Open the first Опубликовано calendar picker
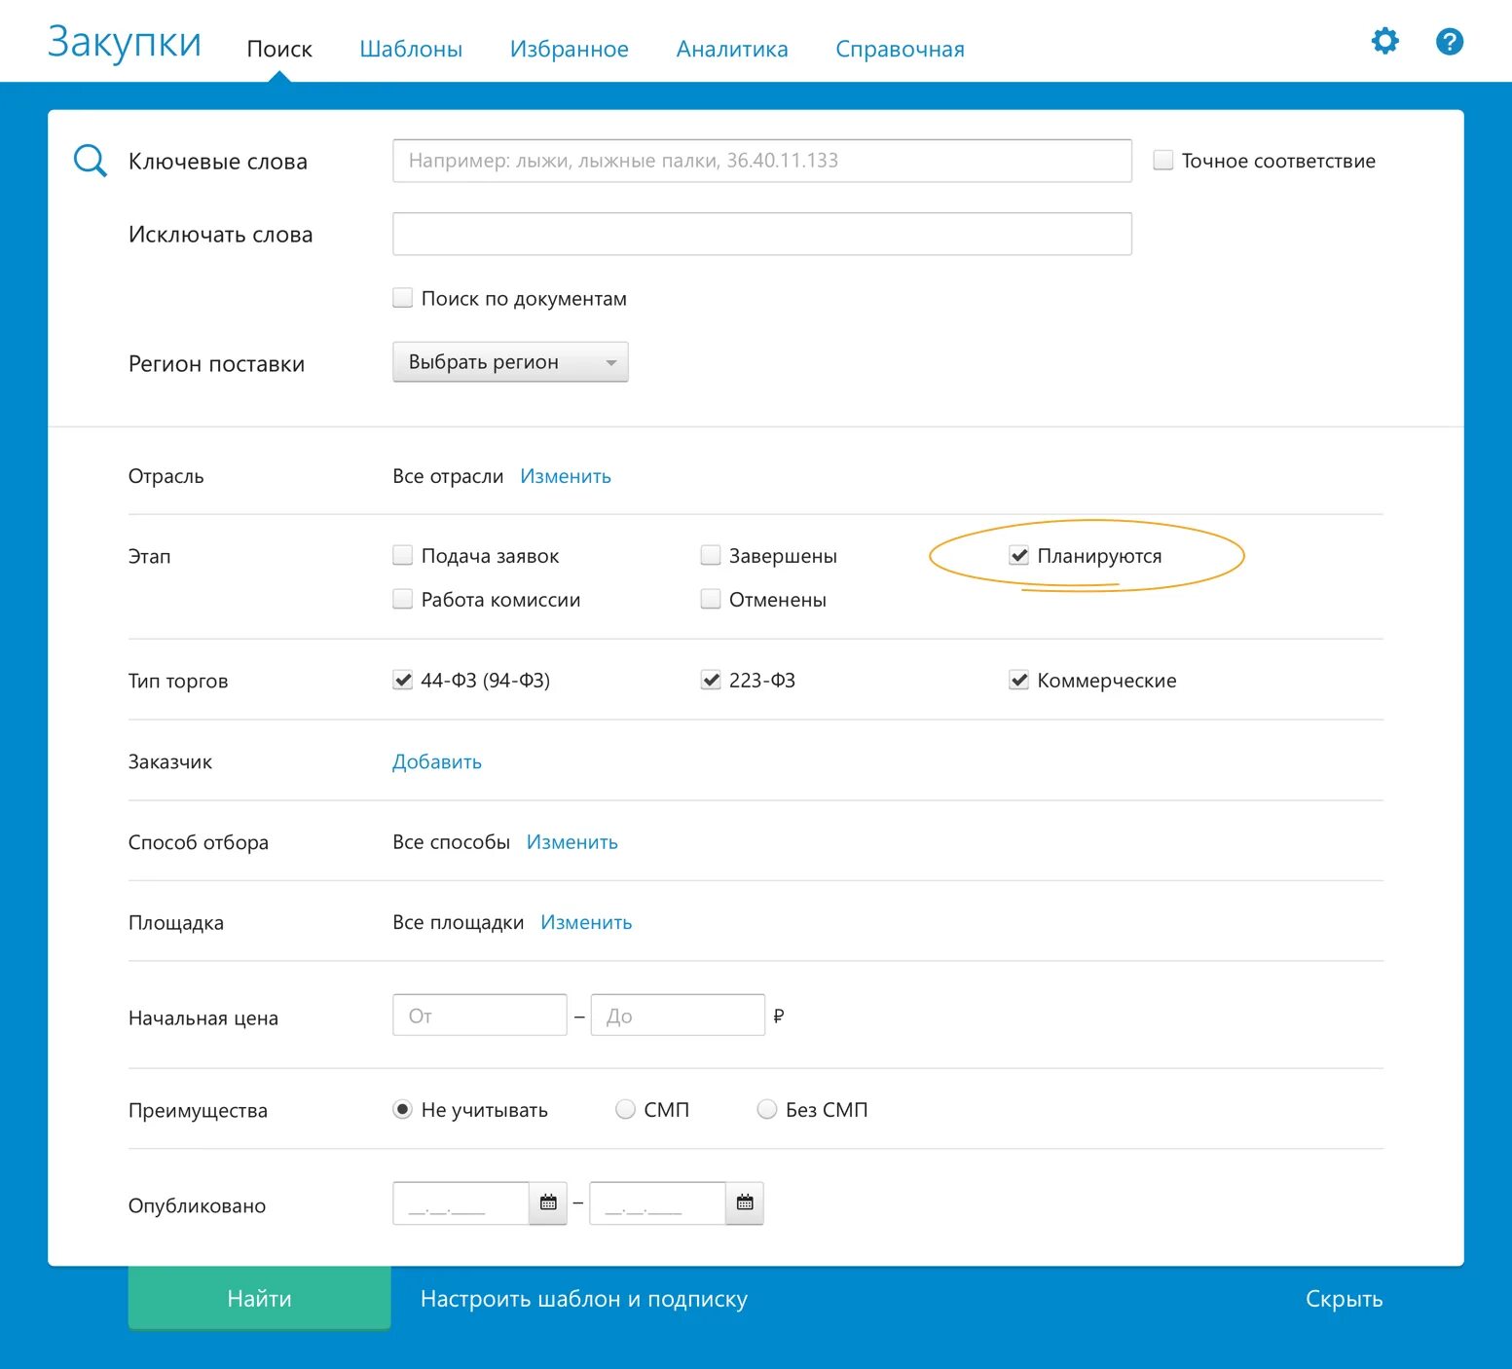Viewport: 1512px width, 1369px height. pyautogui.click(x=548, y=1203)
